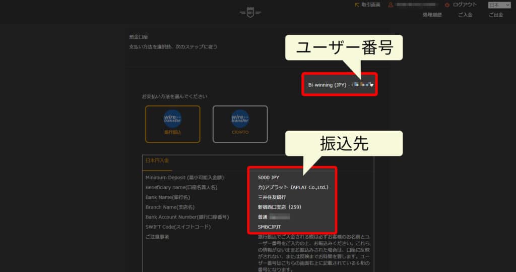Click branch name 新宿西口支店 (259)
The image size is (516, 272).
279,207
